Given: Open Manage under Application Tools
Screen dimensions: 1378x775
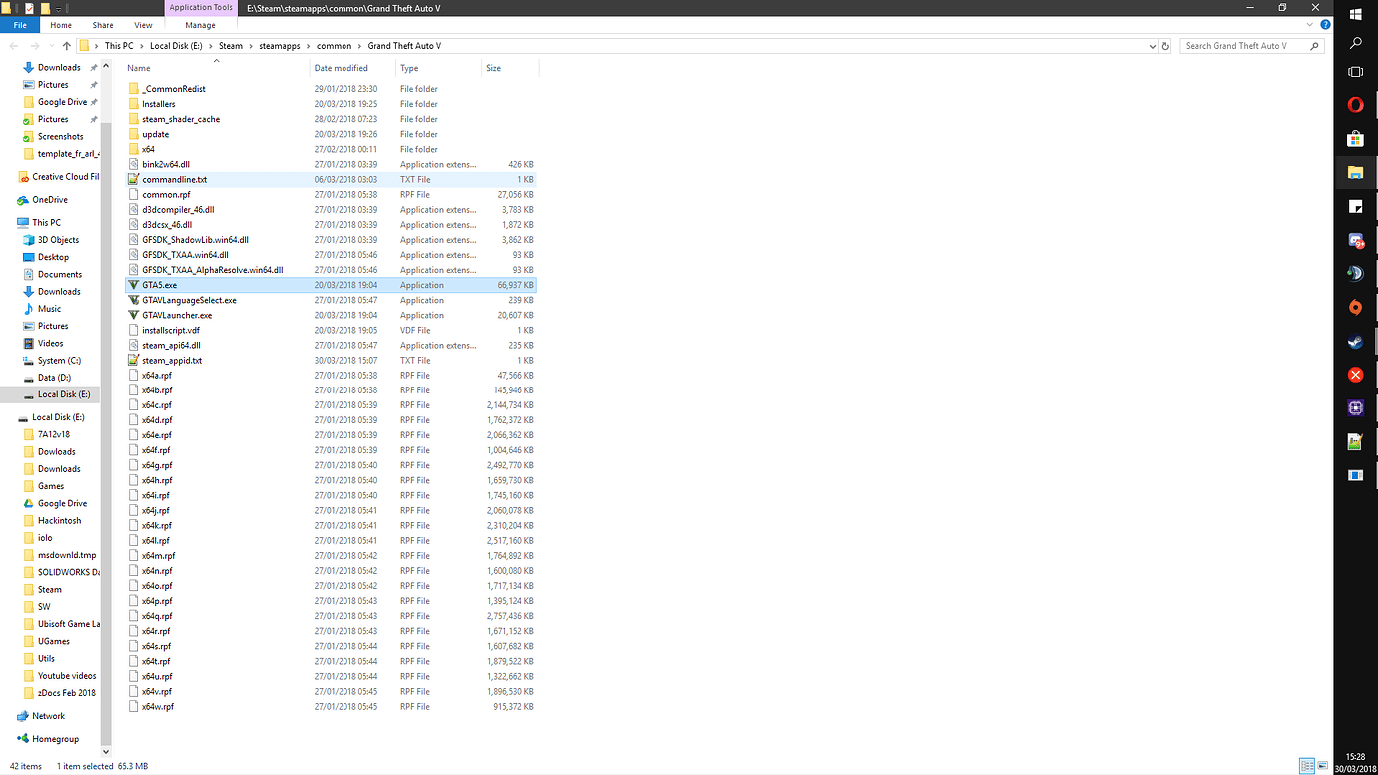Looking at the screenshot, I should 200,24.
